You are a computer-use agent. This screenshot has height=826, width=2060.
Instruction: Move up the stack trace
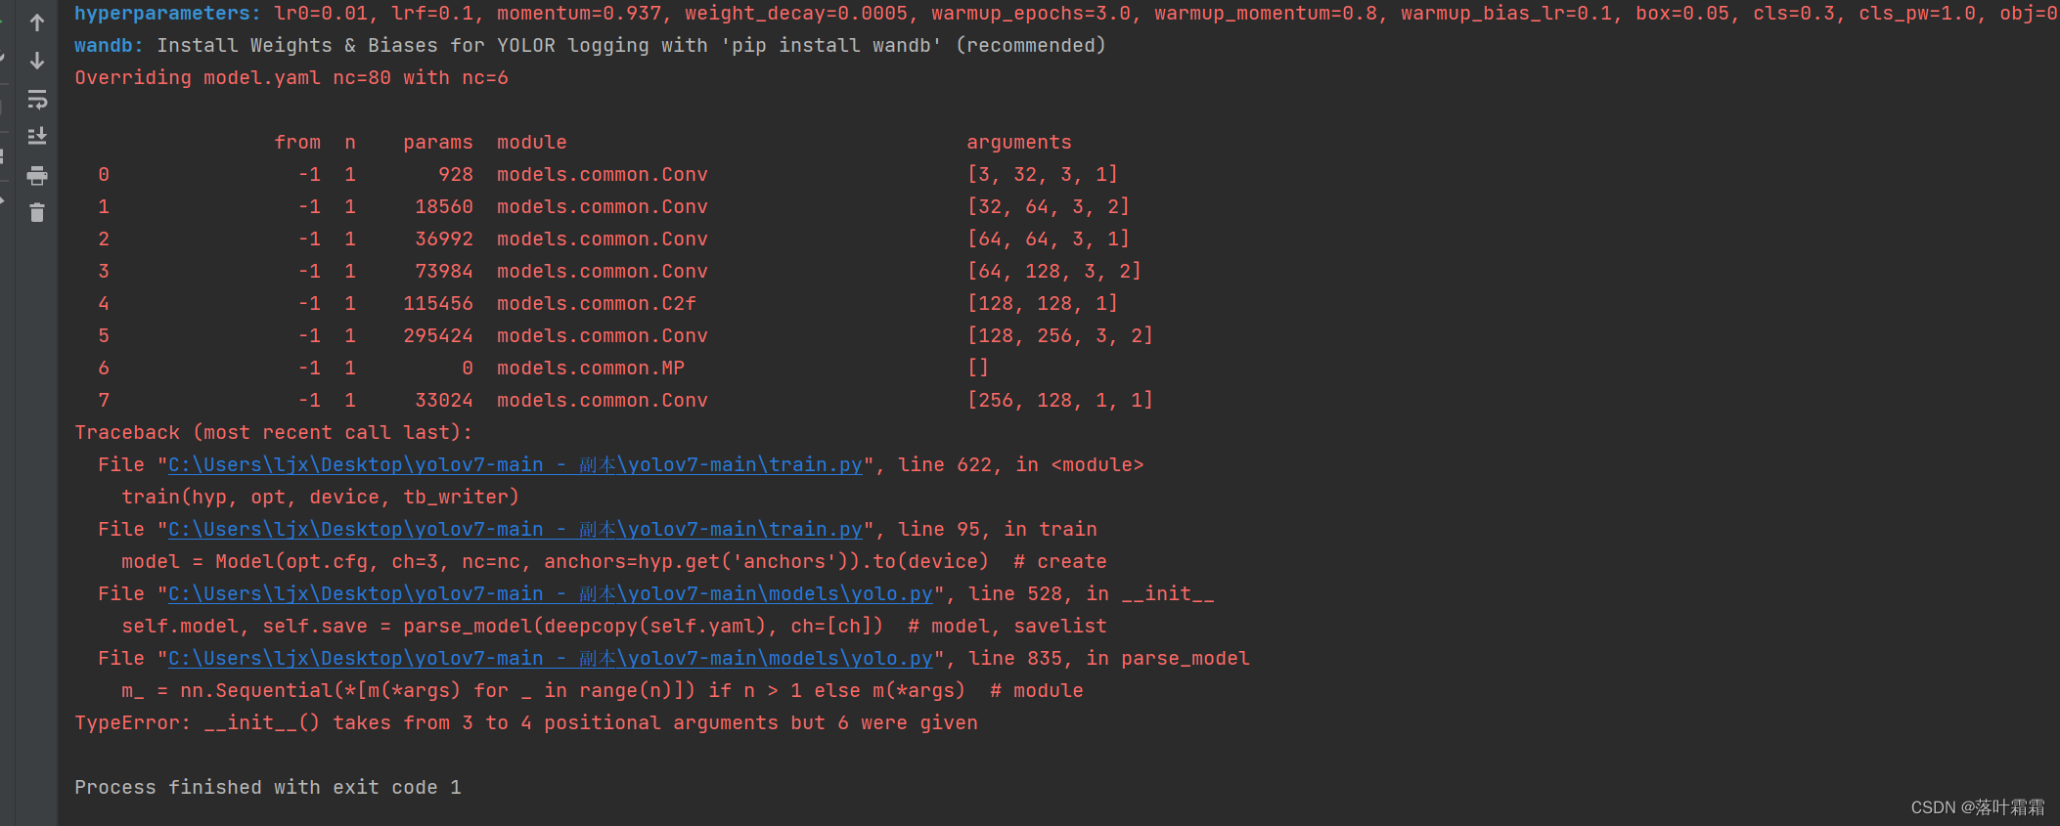[x=37, y=22]
